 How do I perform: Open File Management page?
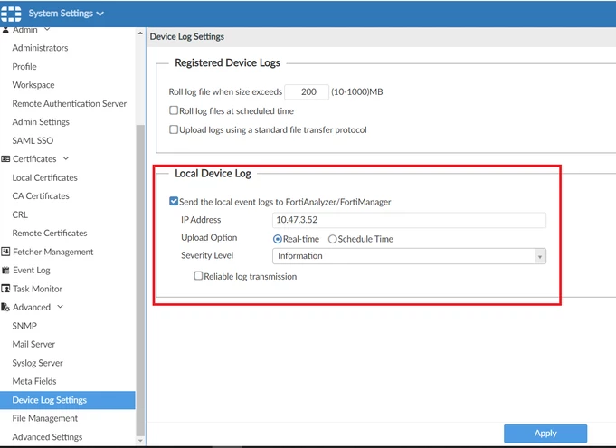pyautogui.click(x=45, y=418)
